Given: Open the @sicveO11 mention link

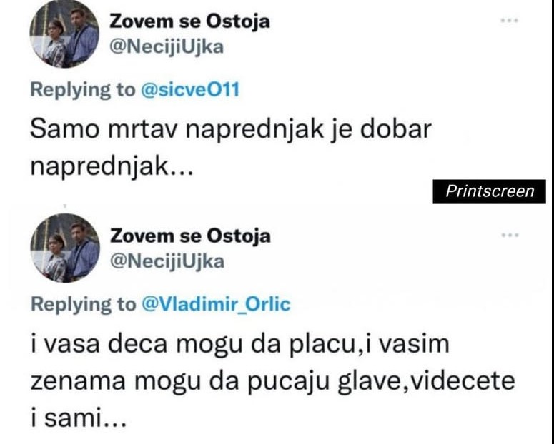Looking at the screenshot, I should click(x=189, y=89).
